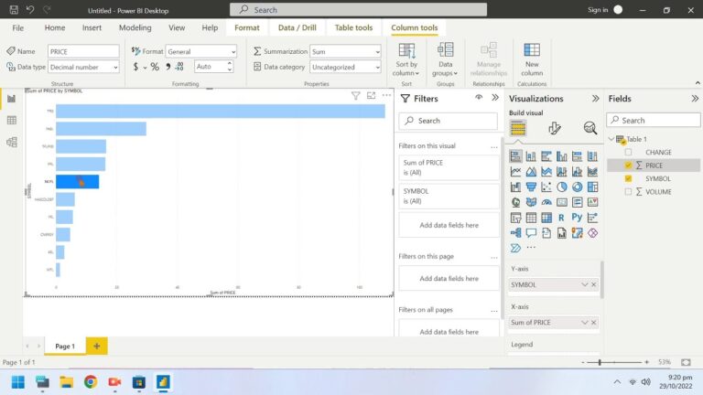Open the Format ribbon tab
The image size is (703, 395).
click(247, 27)
